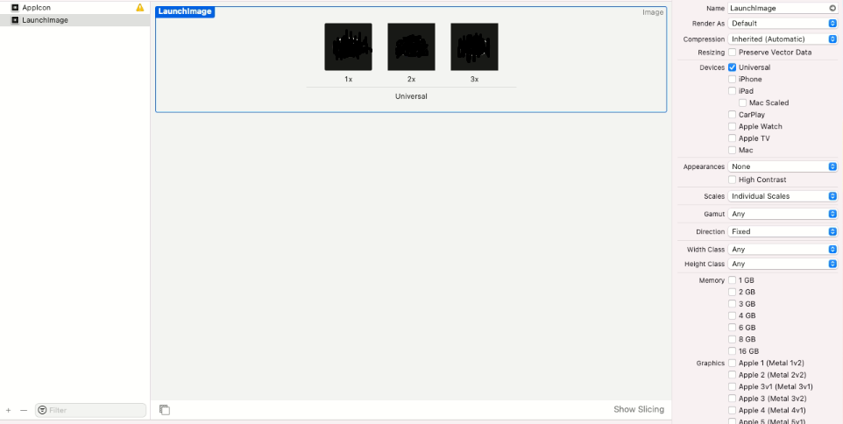
Task: Open the Gamut dropdown
Action: (783, 214)
